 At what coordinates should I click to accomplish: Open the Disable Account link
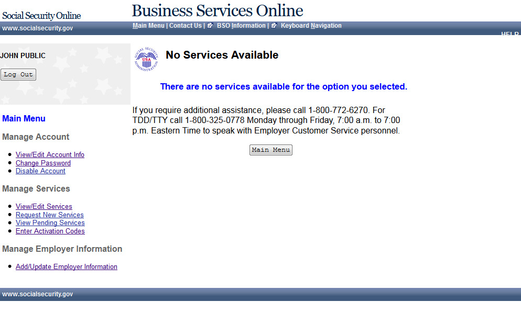coord(40,171)
